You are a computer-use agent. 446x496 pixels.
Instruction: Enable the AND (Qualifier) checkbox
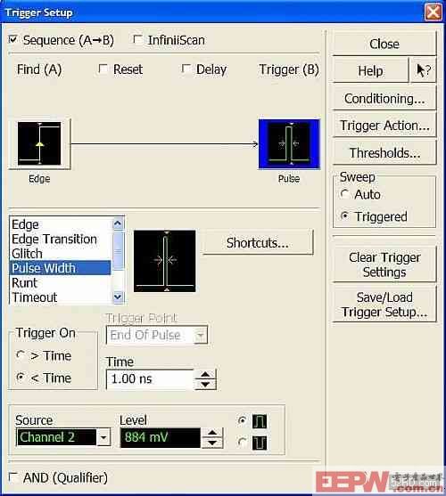[x=13, y=477]
